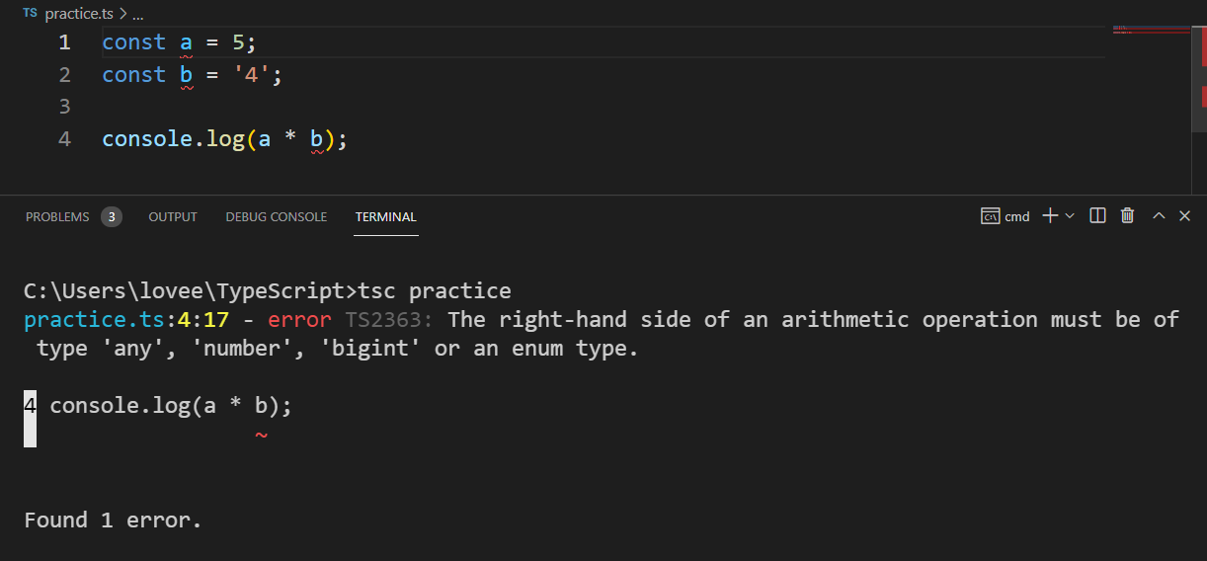Image resolution: width=1207 pixels, height=561 pixels.
Task: Expand the breadcrumb ellipsis after practice.ts
Action: [x=137, y=15]
